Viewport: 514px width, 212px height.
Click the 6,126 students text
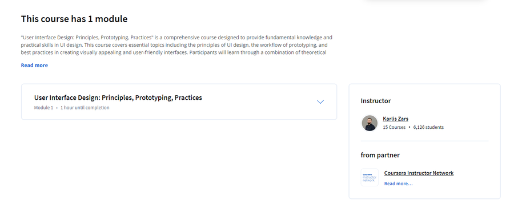428,127
